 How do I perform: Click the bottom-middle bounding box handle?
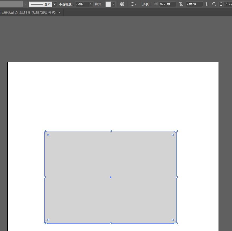[x=111, y=223]
